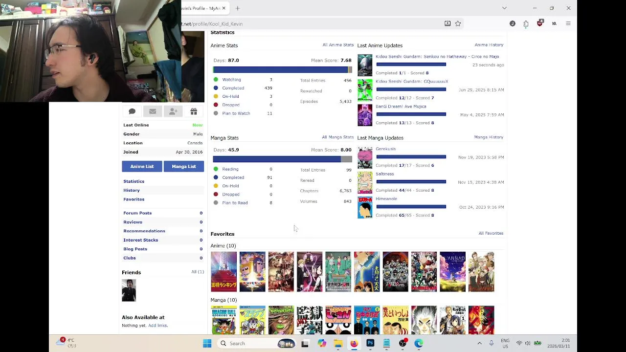Viewport: 626px width, 352px height.
Task: Launch Copilot from the taskbar
Action: 321,343
